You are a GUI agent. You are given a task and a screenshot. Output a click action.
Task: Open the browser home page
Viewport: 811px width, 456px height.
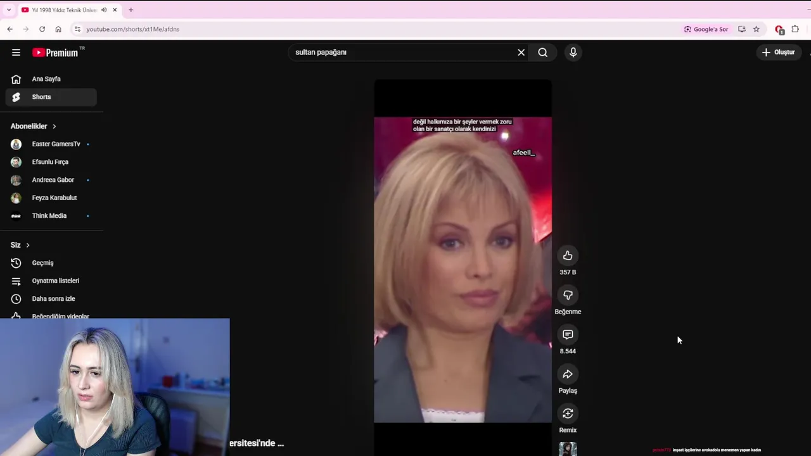pos(58,29)
